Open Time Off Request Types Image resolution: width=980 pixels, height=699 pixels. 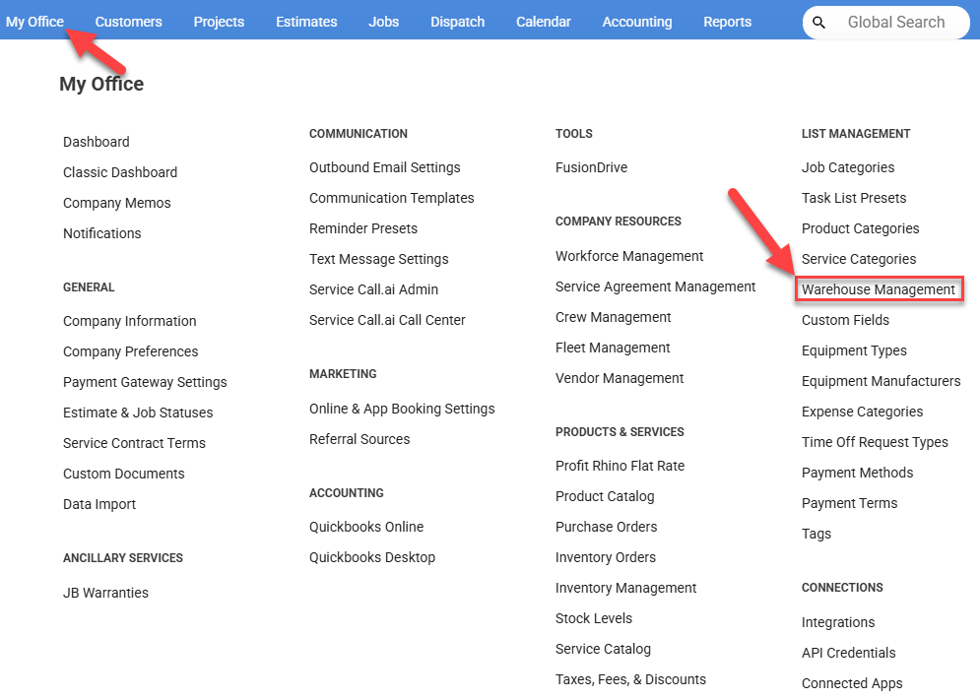(x=875, y=443)
